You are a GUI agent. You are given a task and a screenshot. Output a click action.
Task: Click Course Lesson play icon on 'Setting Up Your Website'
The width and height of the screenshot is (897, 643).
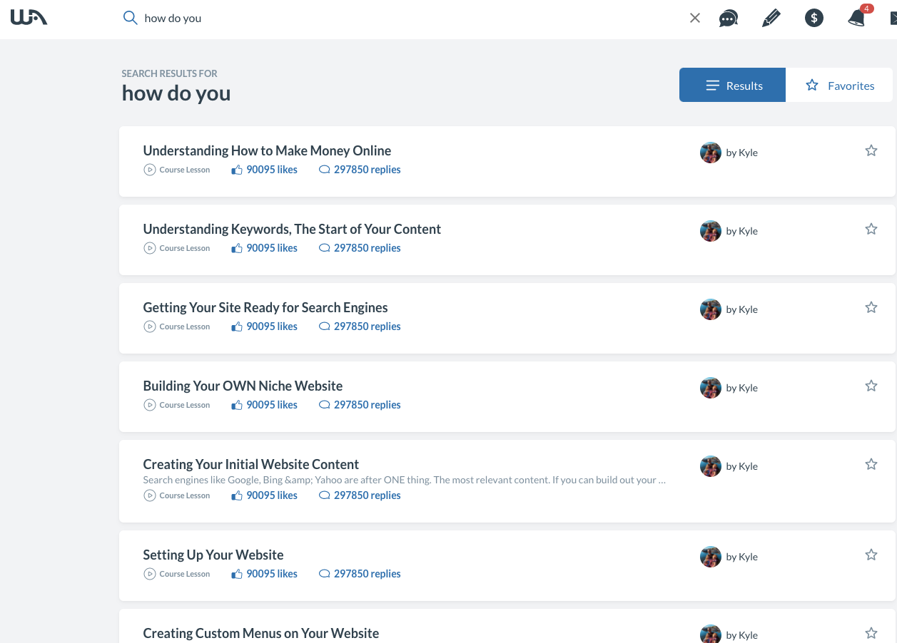(149, 574)
